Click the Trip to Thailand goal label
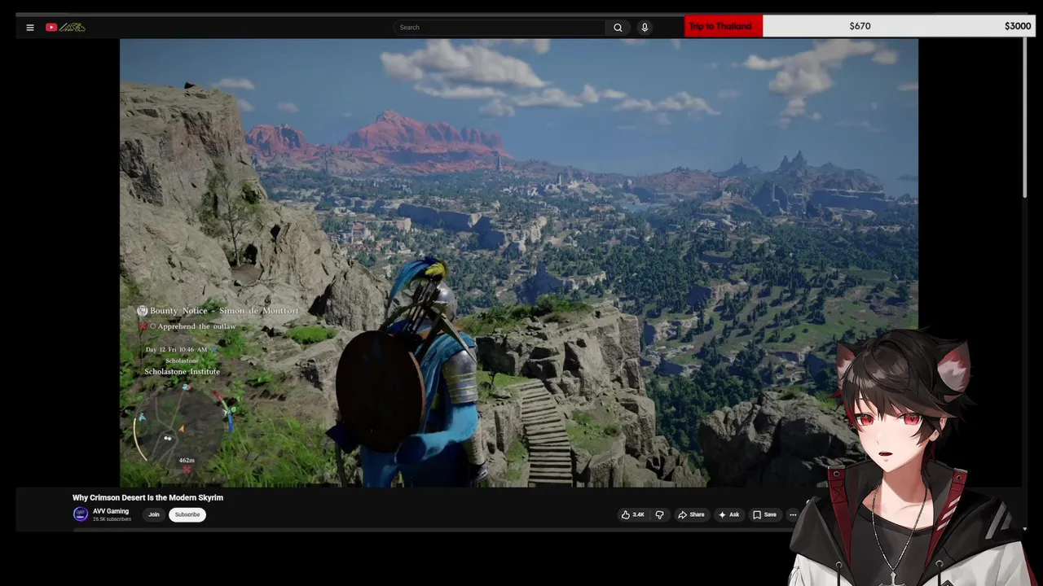Screen dimensions: 1043x586 [720, 26]
